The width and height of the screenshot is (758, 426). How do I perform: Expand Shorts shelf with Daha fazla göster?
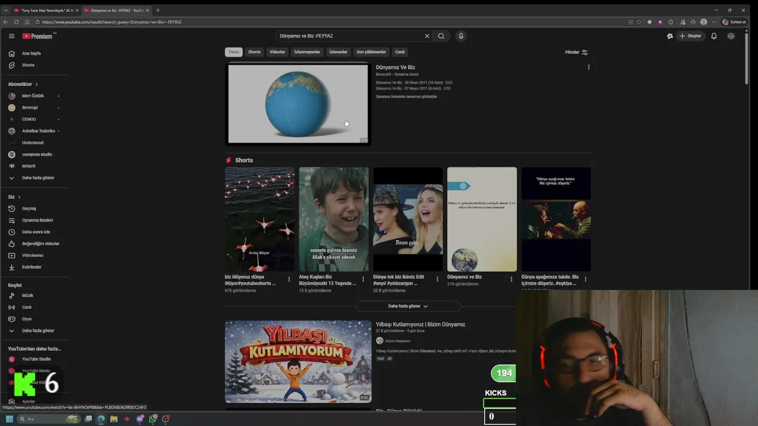407,306
